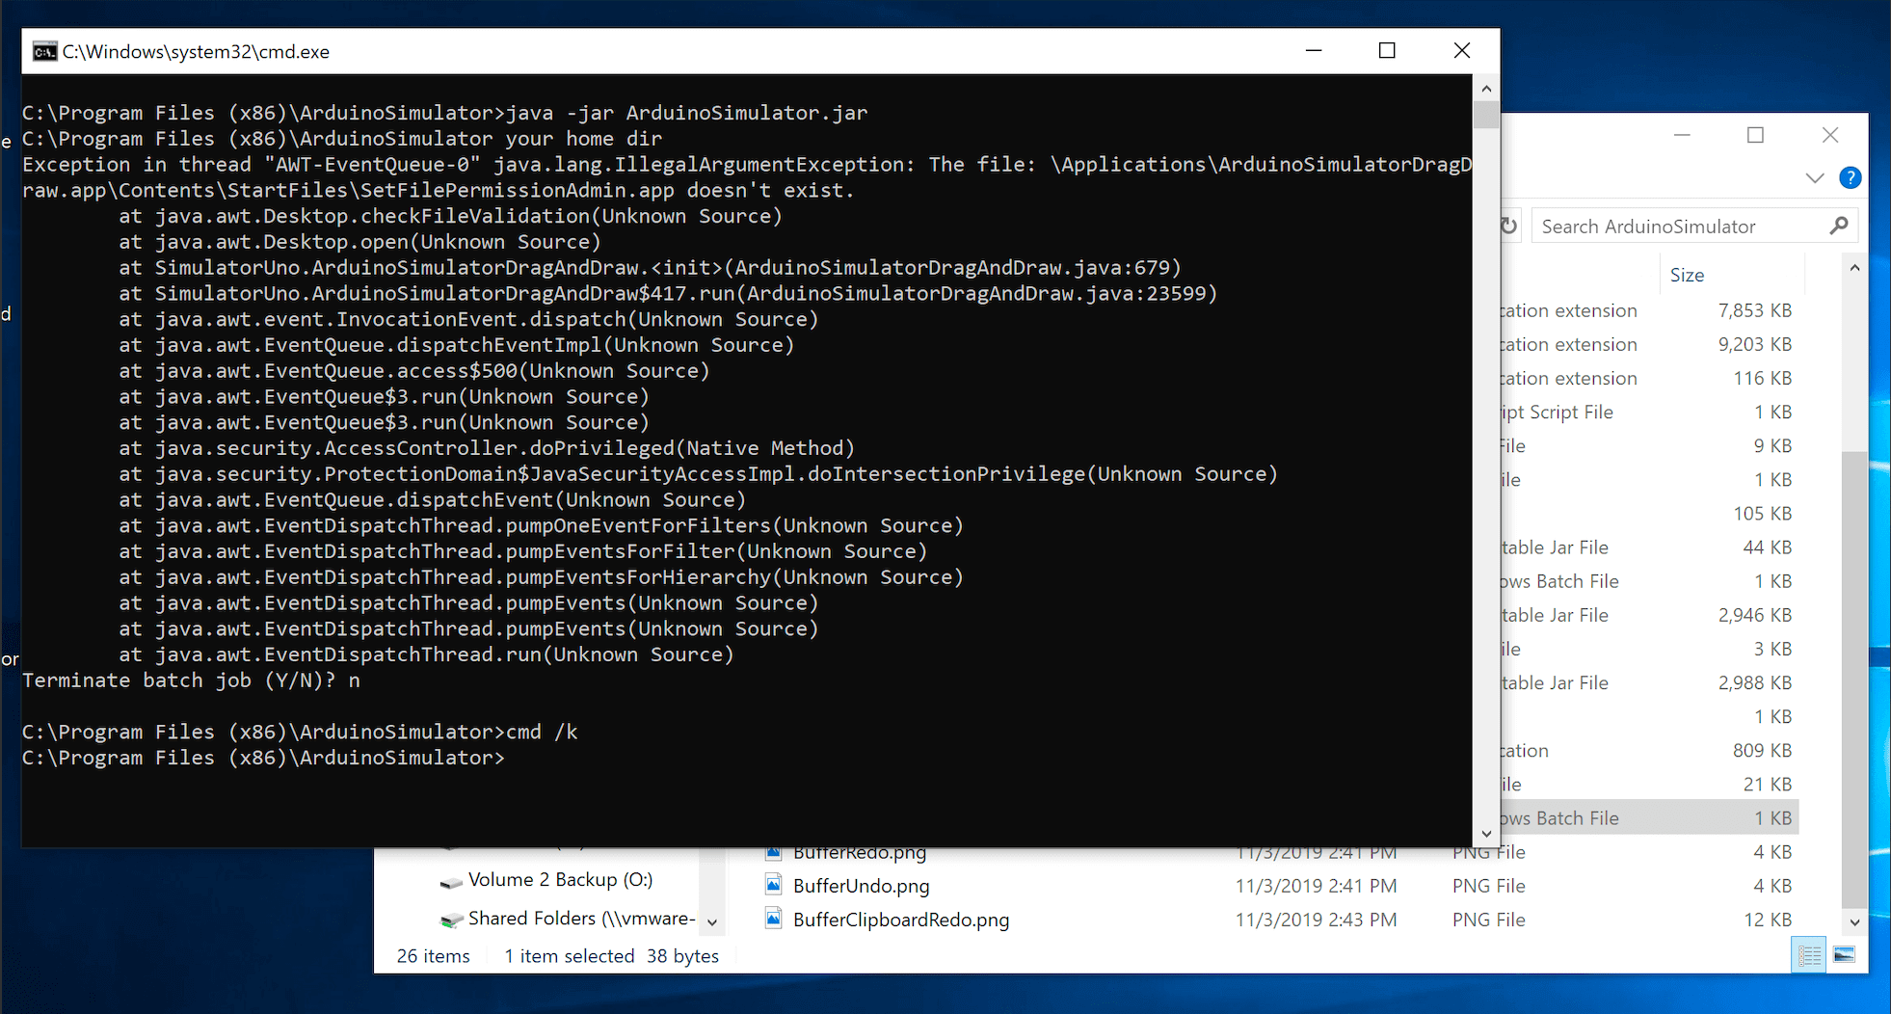
Task: Click the 21 KB size cell
Action: (1767, 785)
